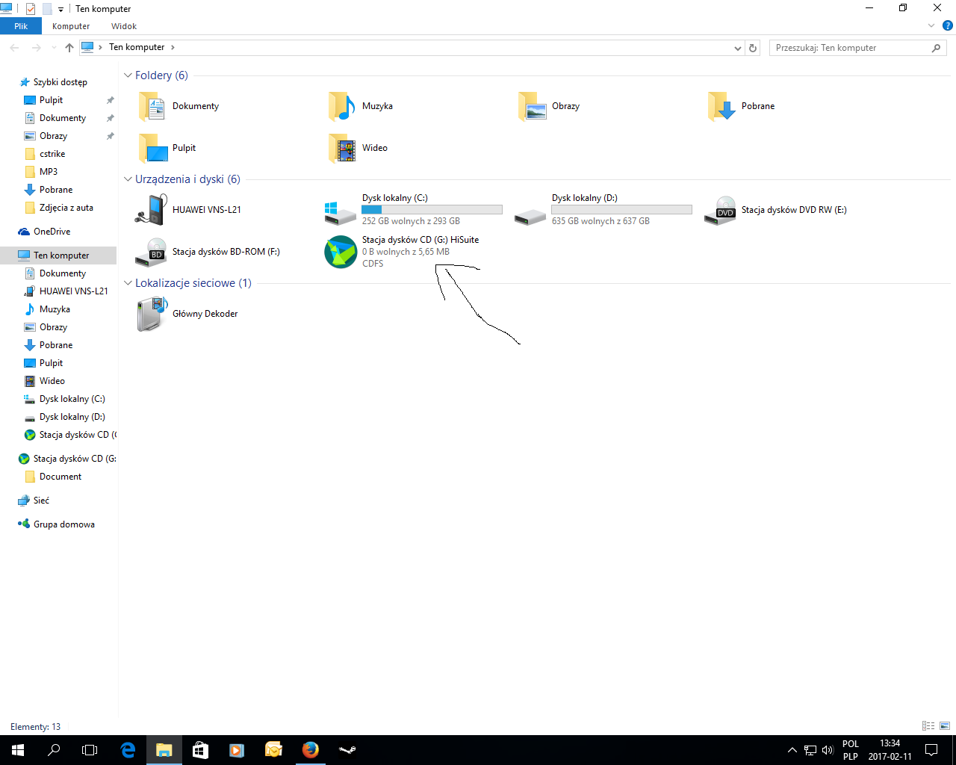
Task: Select Dysk lokalny (C:) capacity bar
Action: (432, 210)
